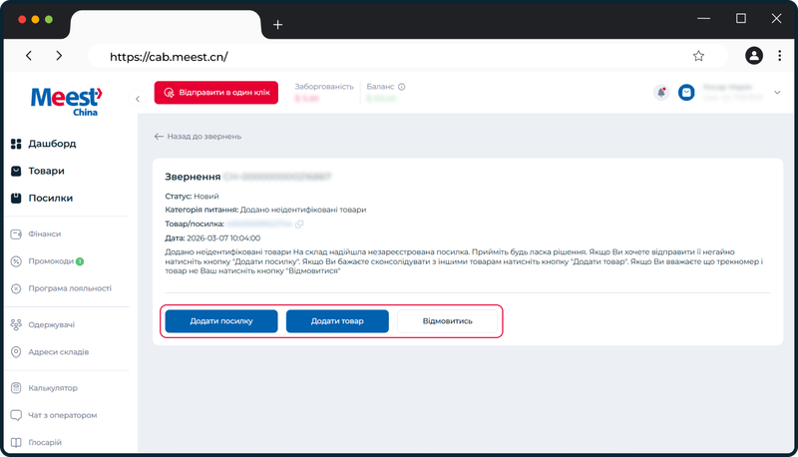
Task: Open the browser profile icon
Action: (754, 56)
